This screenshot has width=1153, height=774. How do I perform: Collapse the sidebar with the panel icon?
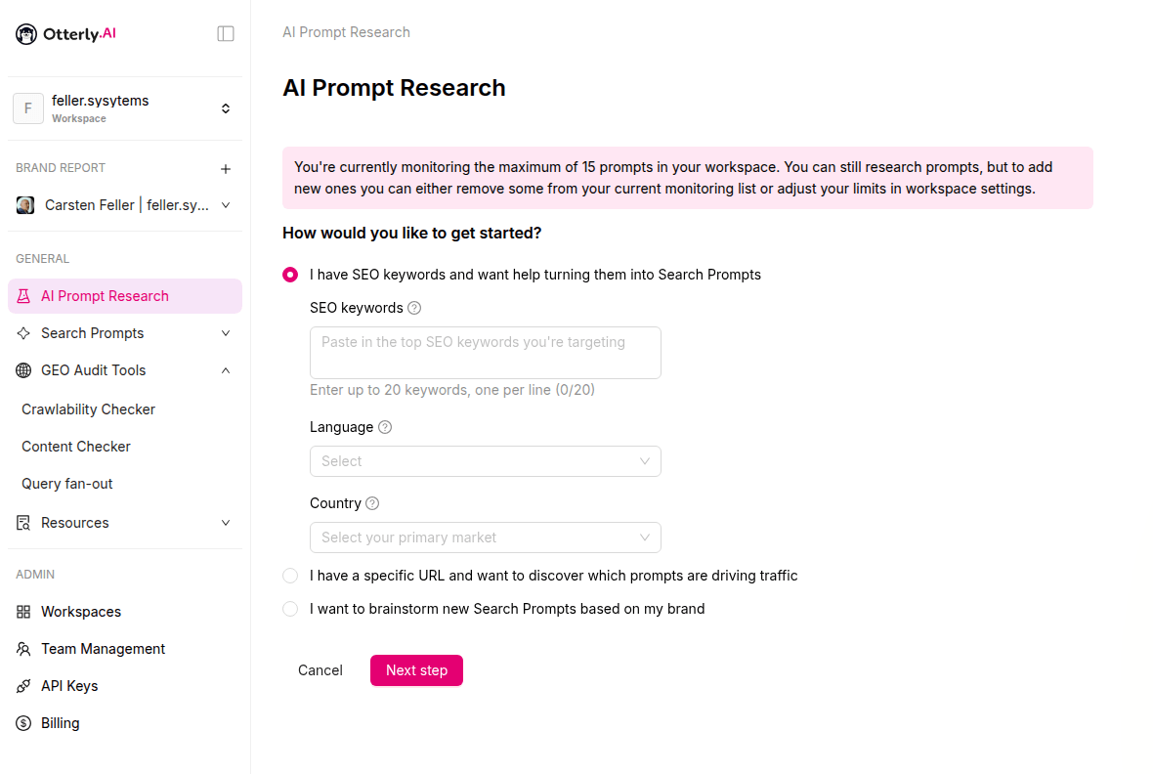[x=226, y=34]
